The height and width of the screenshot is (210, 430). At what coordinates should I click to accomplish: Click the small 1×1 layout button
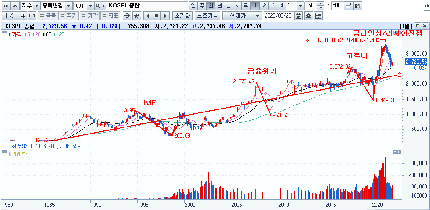[x=32, y=16]
